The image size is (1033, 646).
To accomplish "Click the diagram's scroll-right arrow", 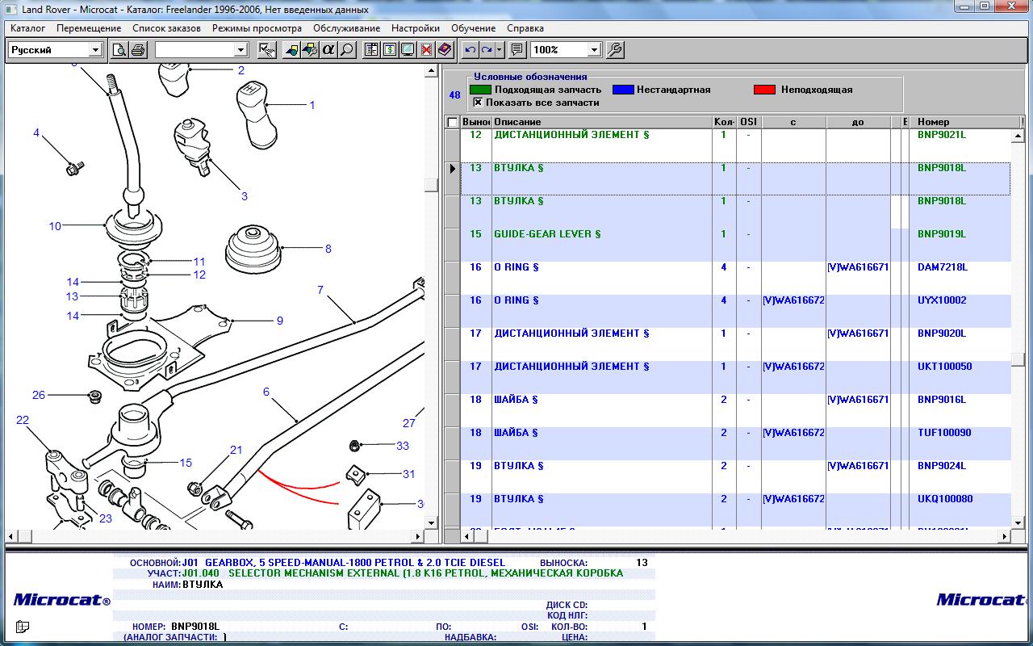I will click(x=418, y=536).
